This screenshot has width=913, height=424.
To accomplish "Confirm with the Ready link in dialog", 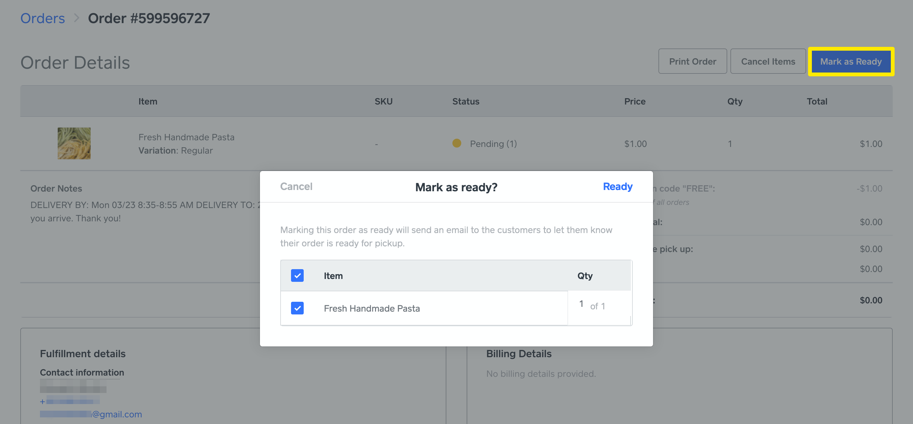I will [x=618, y=187].
